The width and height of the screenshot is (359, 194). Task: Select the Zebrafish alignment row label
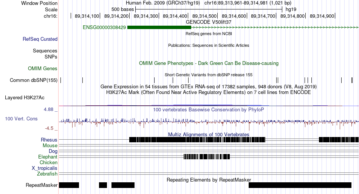[x=47, y=174]
